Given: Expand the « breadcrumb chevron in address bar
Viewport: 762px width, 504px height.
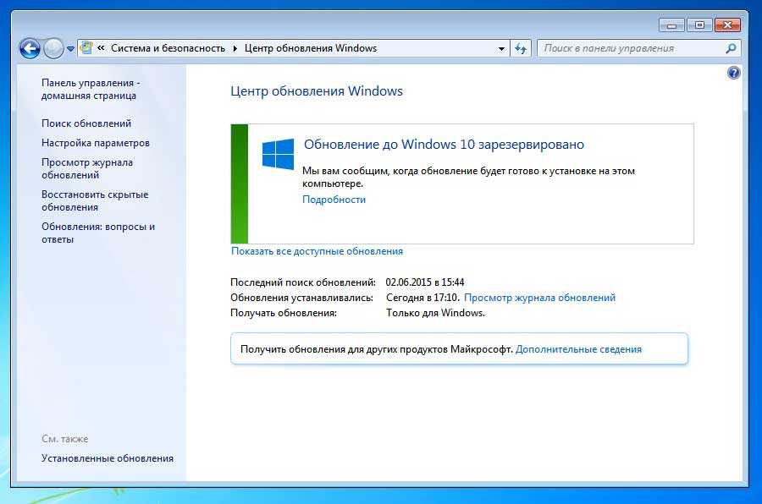Looking at the screenshot, I should [102, 48].
